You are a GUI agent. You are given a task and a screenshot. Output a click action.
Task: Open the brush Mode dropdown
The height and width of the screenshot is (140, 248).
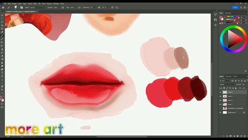coord(38,7)
